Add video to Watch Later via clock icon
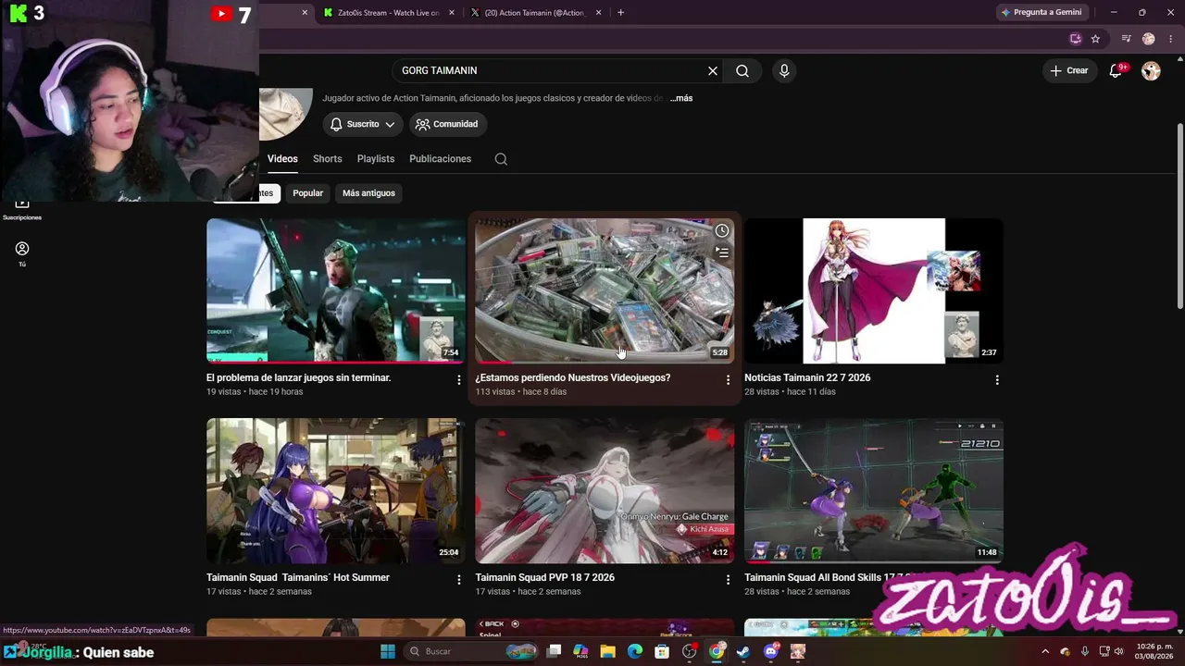The height and width of the screenshot is (666, 1185). click(722, 231)
